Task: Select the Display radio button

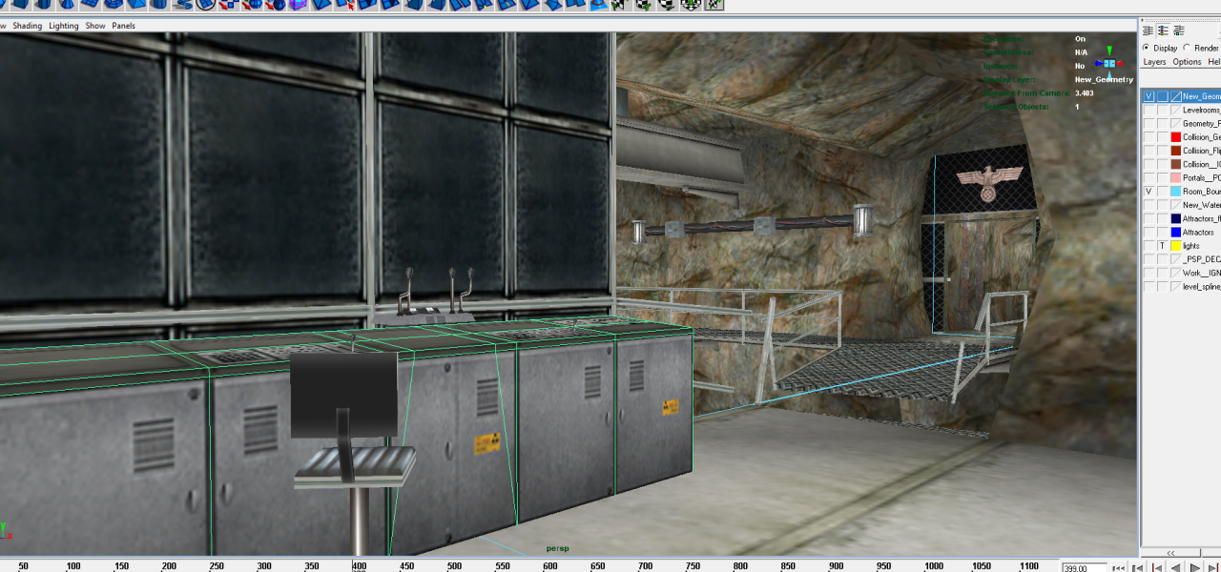Action: coord(1146,48)
